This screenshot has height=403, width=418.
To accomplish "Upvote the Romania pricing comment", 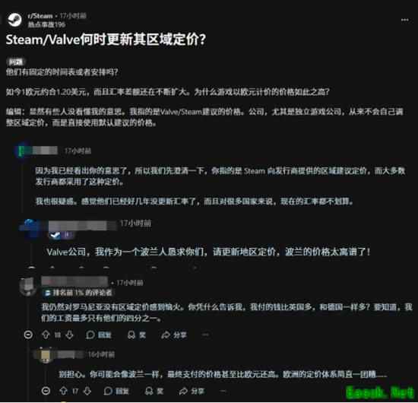I will 46,335.
